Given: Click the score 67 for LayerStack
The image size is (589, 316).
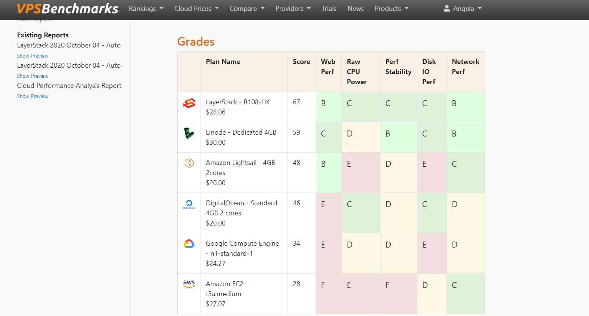Looking at the screenshot, I should pos(296,102).
